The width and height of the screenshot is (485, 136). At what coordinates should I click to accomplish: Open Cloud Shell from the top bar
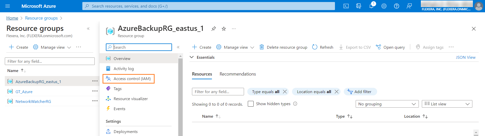(x=346, y=6)
